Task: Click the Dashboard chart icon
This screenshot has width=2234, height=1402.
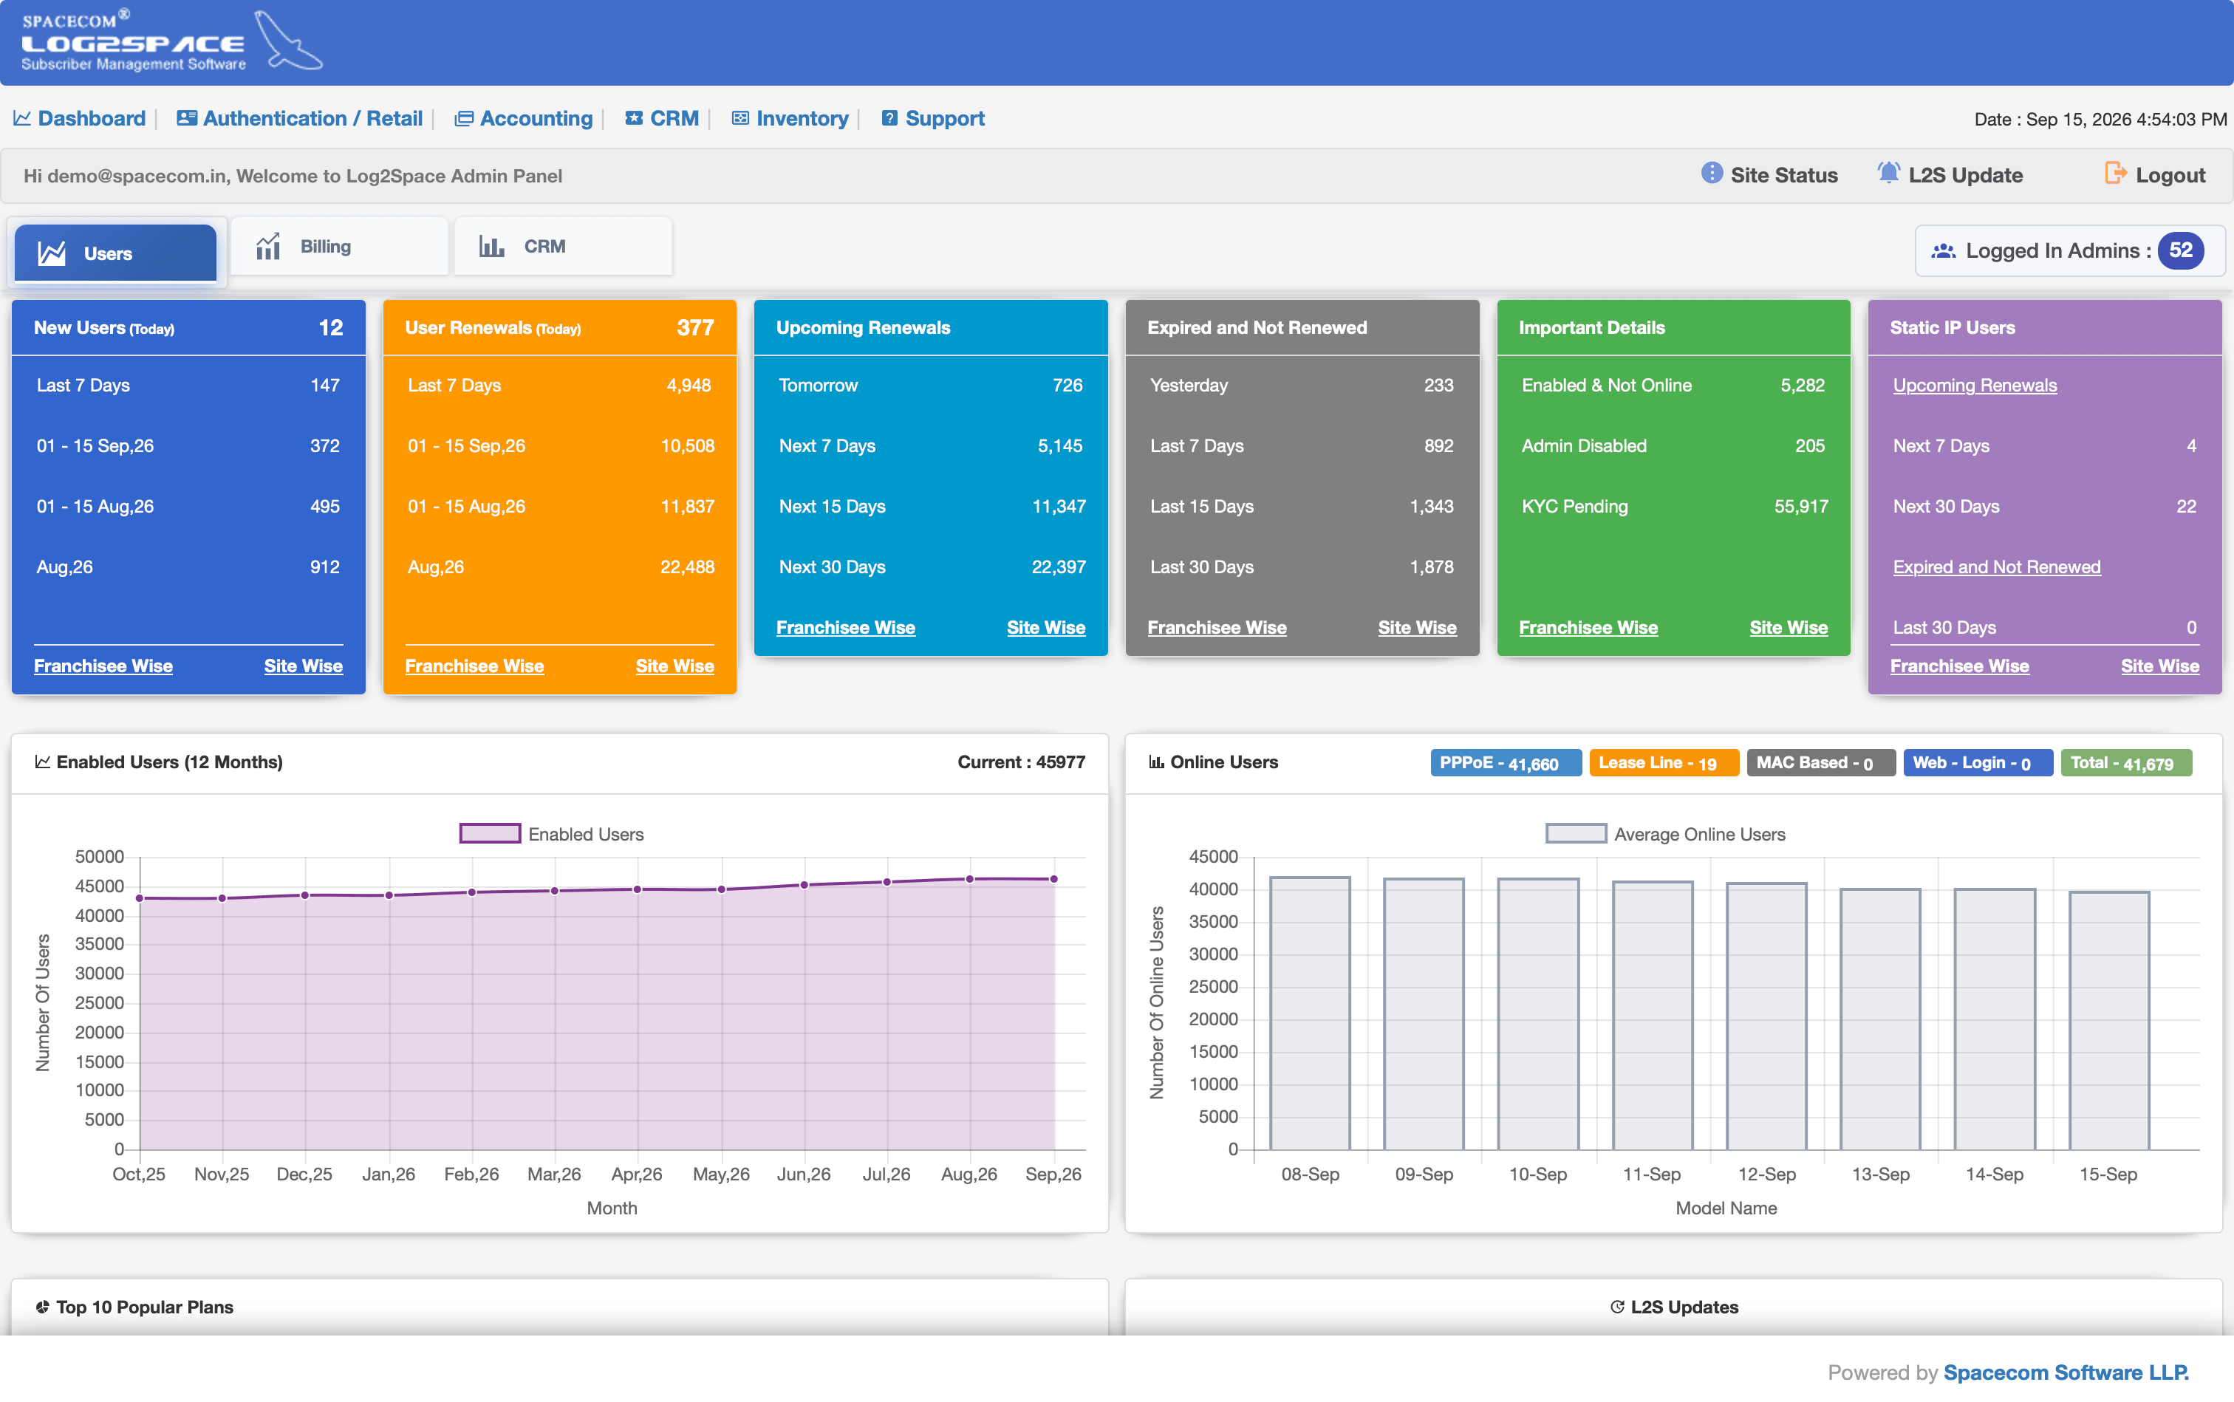Action: click(x=22, y=119)
